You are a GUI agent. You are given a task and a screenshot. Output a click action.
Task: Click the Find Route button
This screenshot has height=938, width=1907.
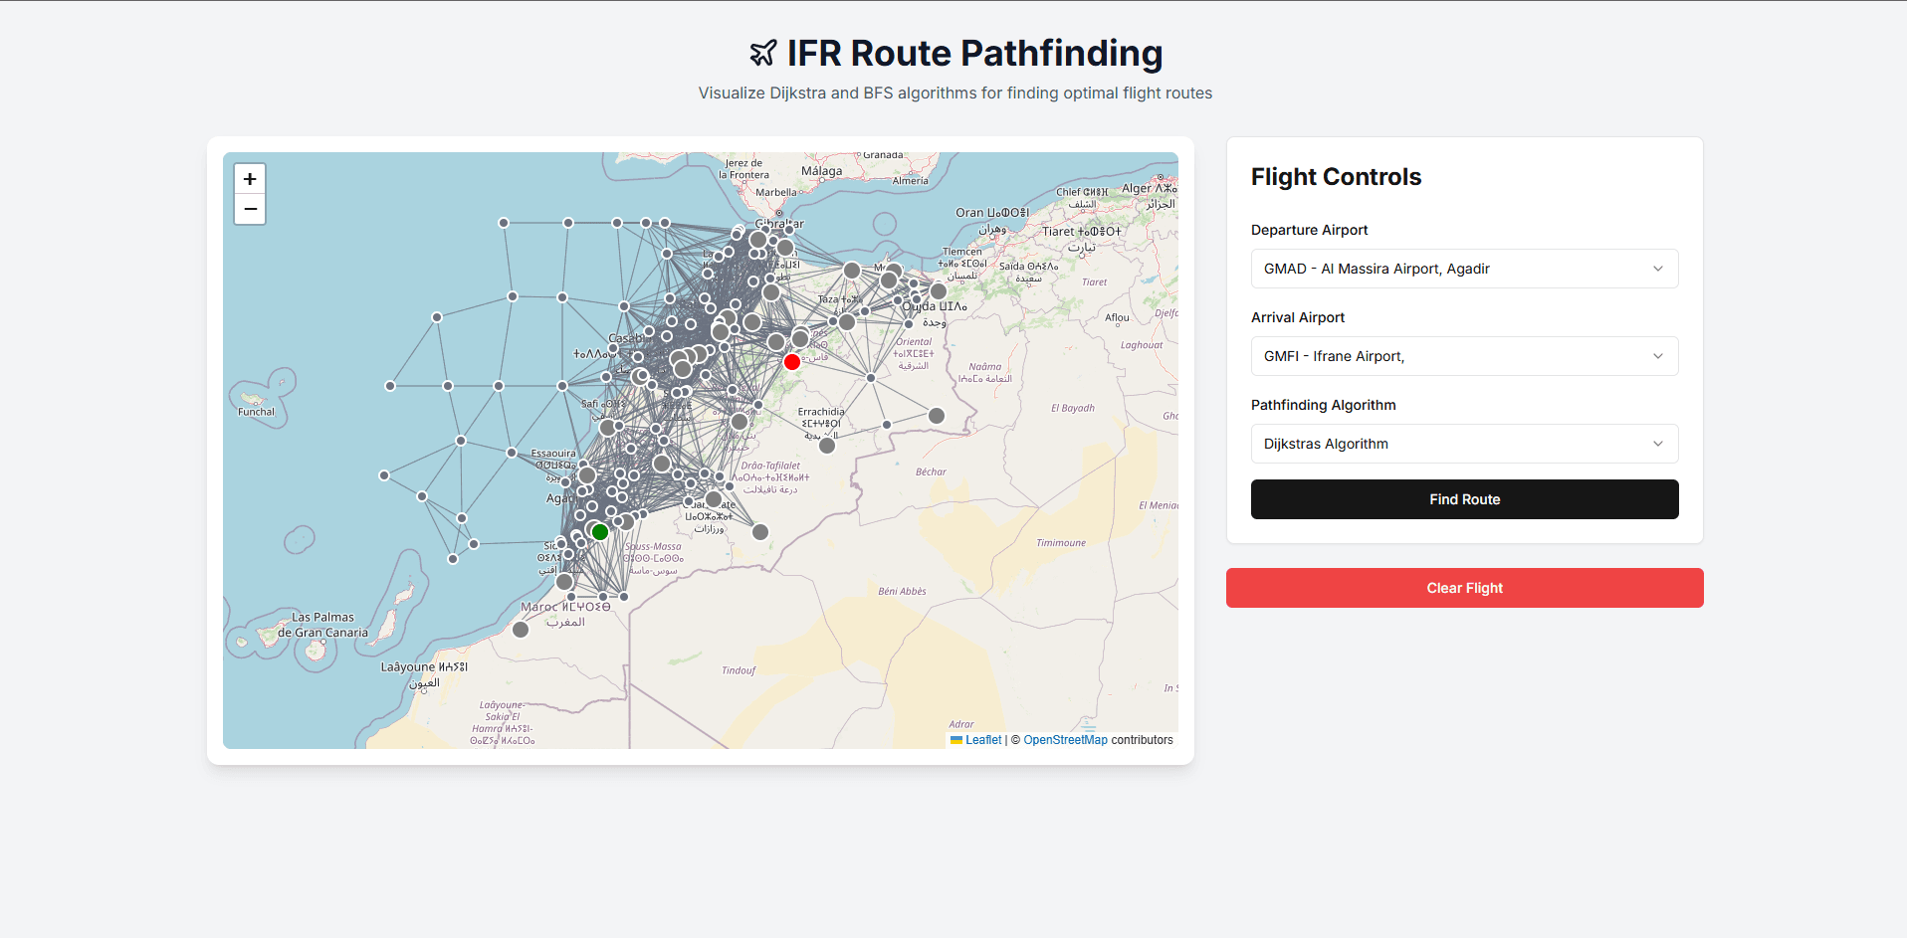(1464, 499)
